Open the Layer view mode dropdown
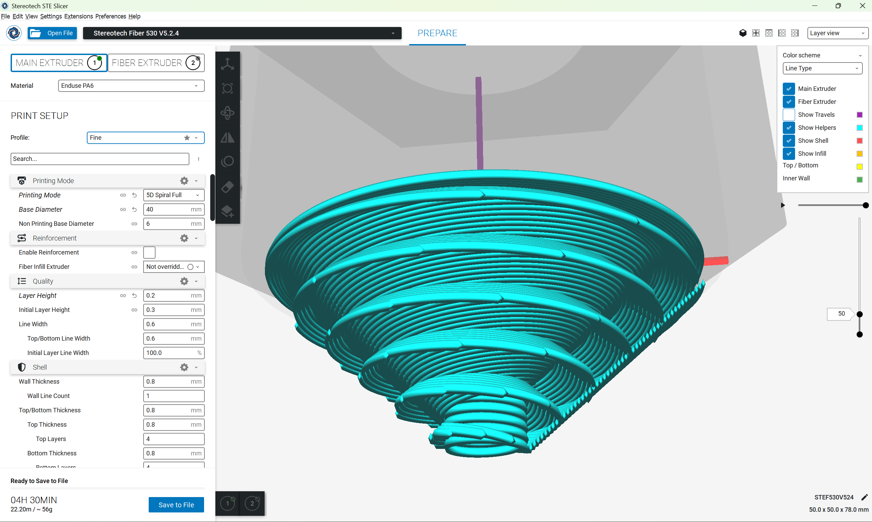 click(837, 33)
